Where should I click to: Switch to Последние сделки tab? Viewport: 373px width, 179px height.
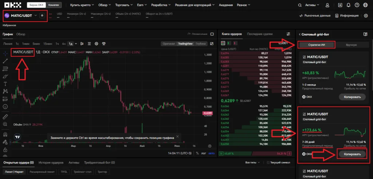pyautogui.click(x=260, y=34)
